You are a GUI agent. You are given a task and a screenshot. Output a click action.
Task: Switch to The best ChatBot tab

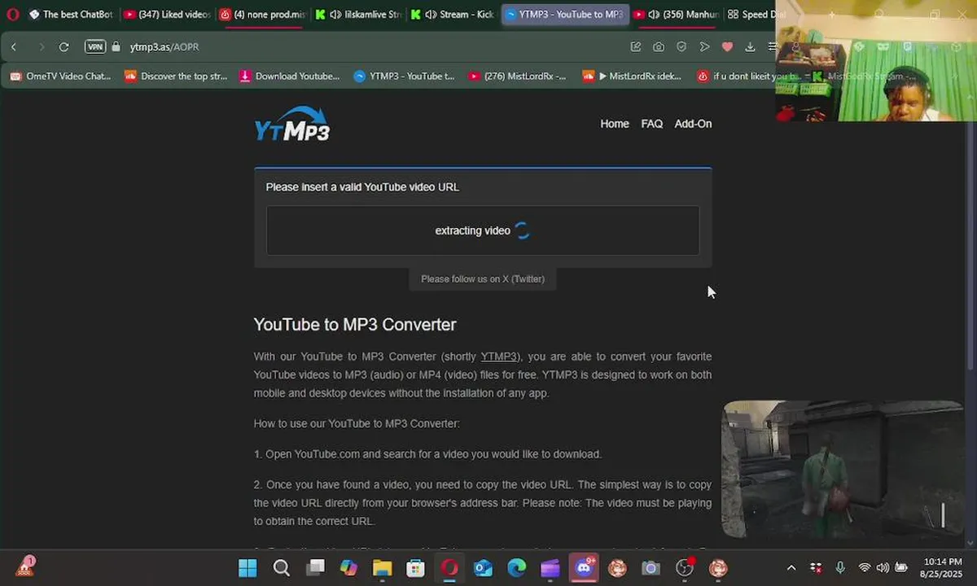pyautogui.click(x=71, y=14)
